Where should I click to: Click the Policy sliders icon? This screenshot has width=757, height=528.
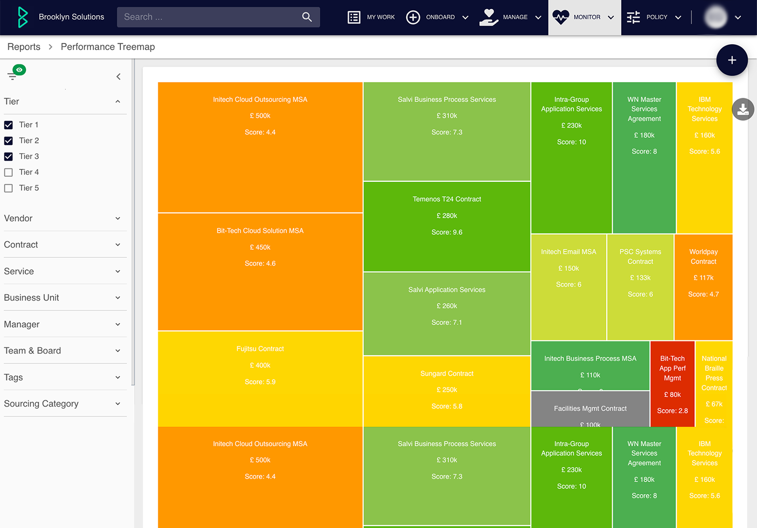point(633,17)
